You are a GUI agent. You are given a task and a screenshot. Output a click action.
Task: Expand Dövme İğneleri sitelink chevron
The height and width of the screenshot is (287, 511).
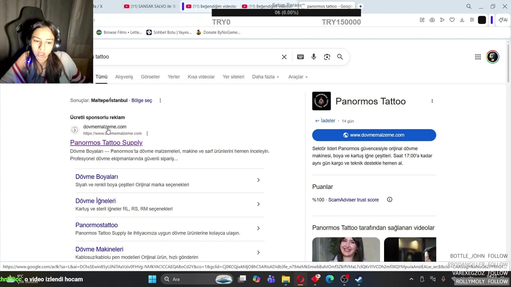[258, 204]
